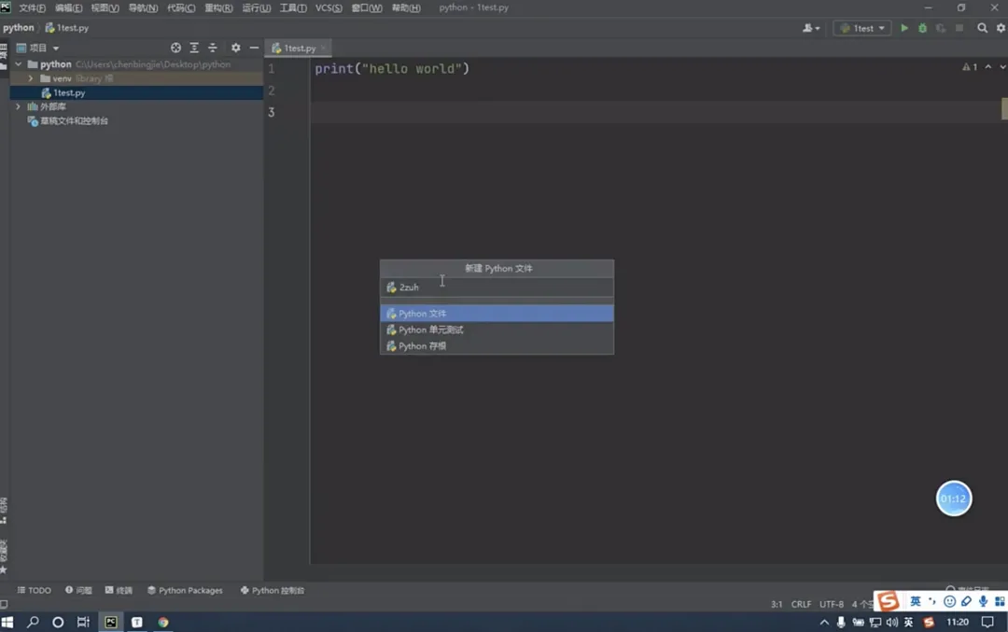Viewport: 1008px width, 632px height.
Task: Open the 帮助(H) menu
Action: tap(406, 7)
